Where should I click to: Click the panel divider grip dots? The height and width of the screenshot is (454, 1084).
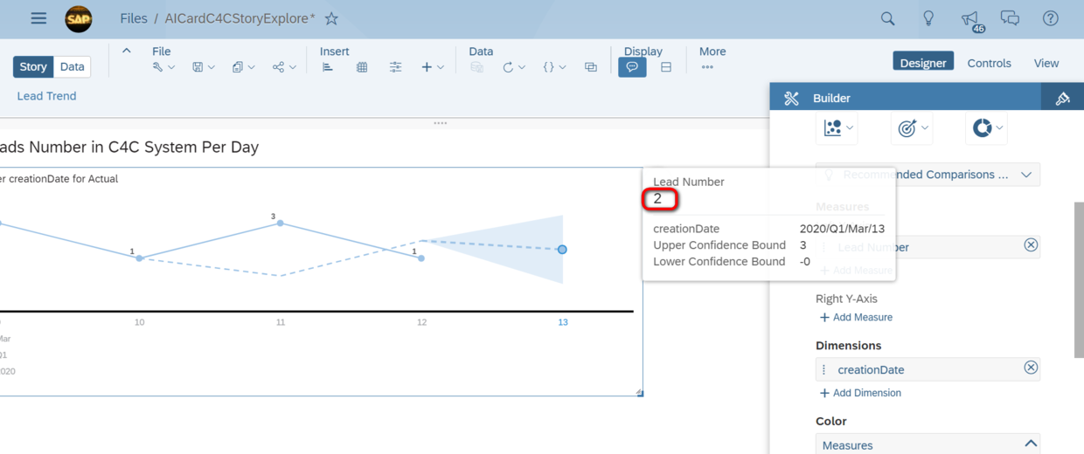441,123
